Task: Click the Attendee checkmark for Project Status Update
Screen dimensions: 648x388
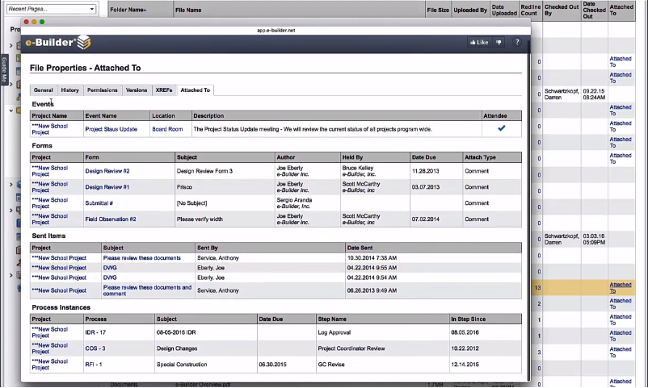Action: (501, 128)
